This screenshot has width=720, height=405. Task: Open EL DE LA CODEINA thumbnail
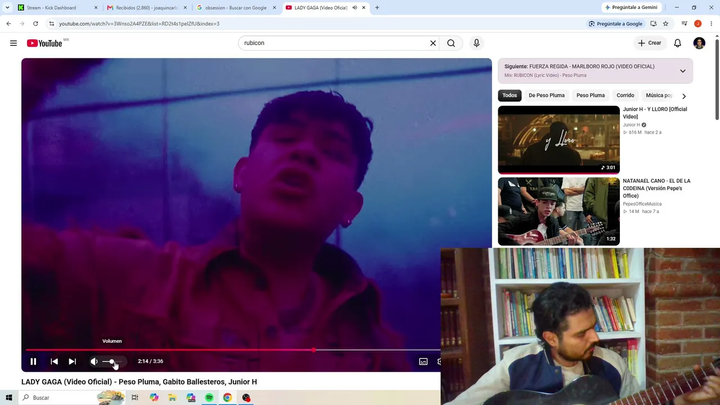click(x=559, y=211)
